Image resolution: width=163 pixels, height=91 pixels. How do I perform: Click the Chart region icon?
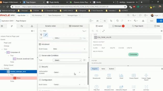[121, 75]
